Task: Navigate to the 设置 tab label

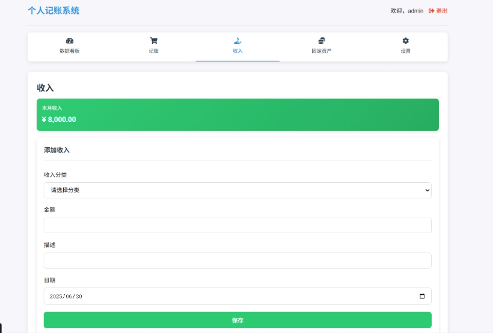Action: point(406,51)
